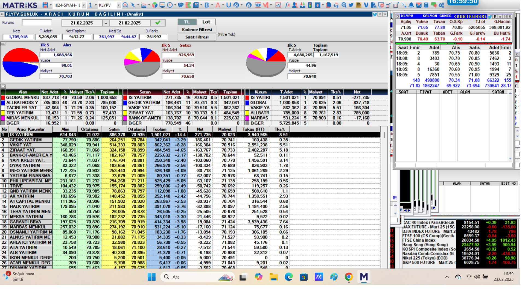Click the line chart icon in the toolbar
525x295 pixels.
pyautogui.click(x=278, y=5)
